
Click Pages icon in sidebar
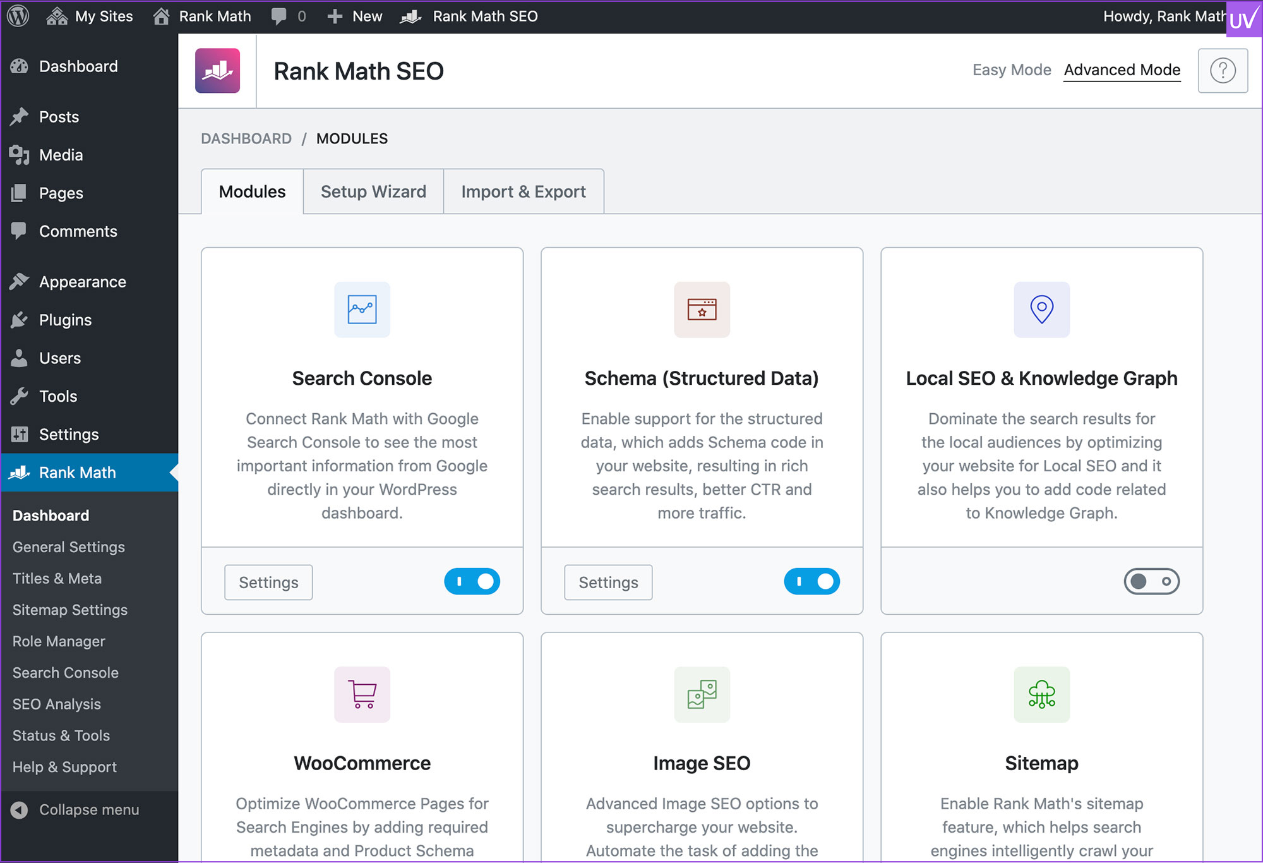click(x=20, y=193)
